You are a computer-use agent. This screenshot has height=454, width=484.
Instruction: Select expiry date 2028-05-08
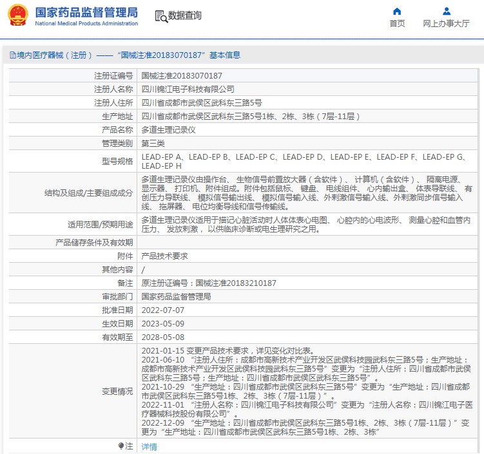tap(162, 337)
